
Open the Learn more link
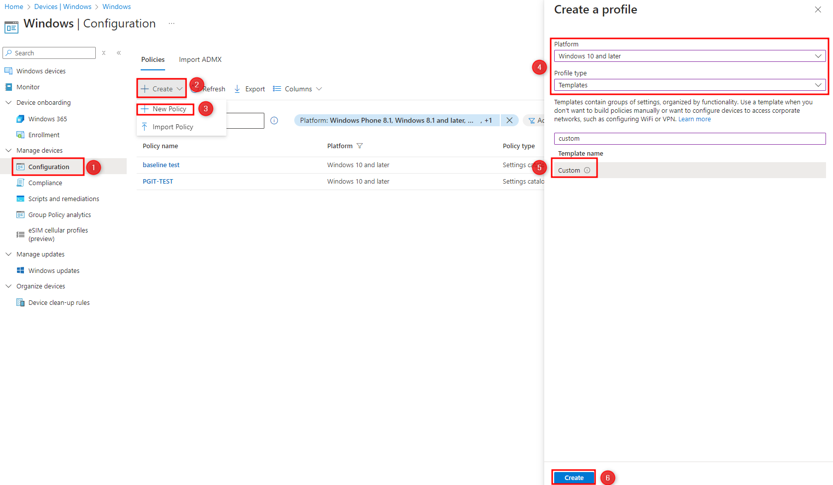pyautogui.click(x=694, y=119)
